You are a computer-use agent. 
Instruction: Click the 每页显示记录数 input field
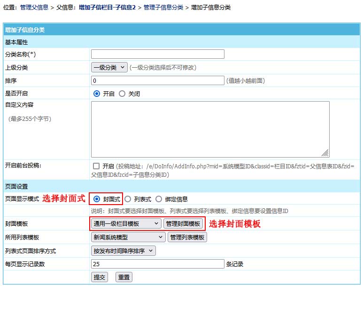pos(157,264)
